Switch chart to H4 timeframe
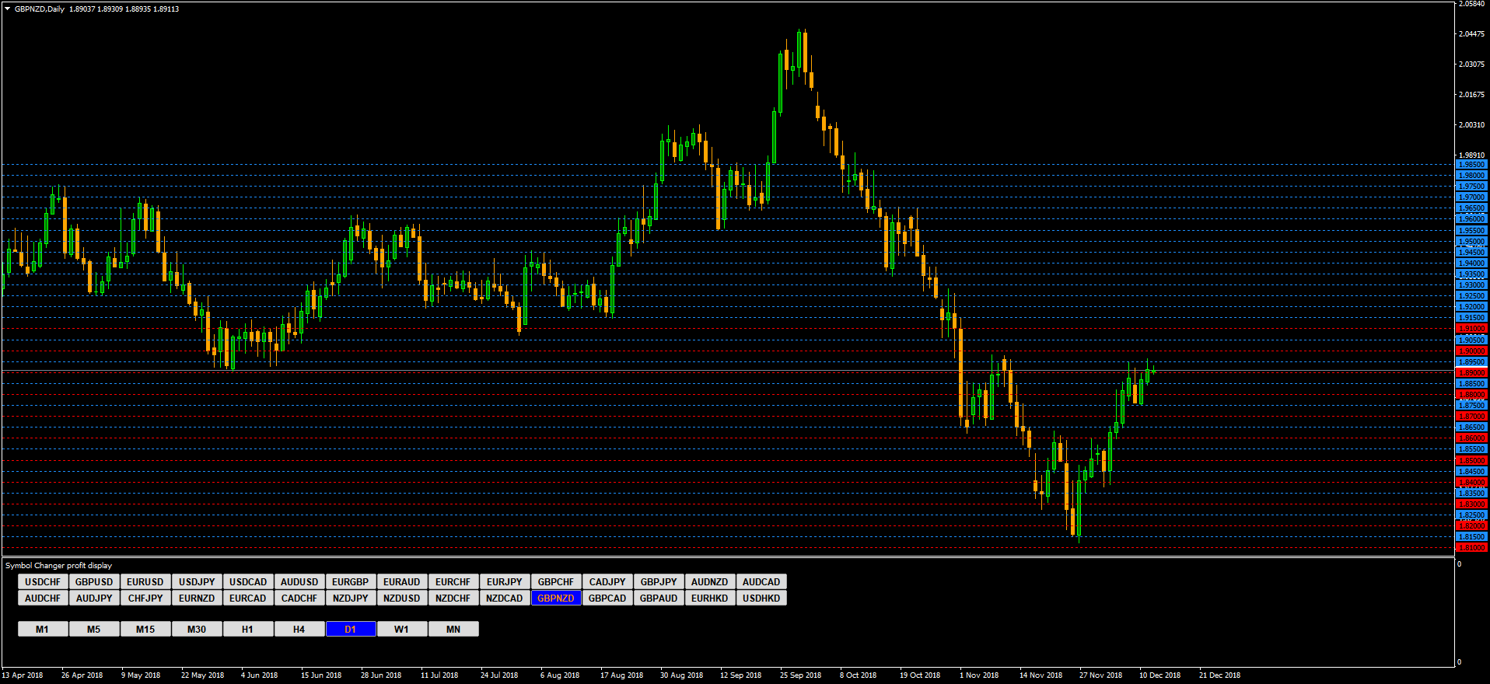Viewport: 1490px width, 684px height. tap(299, 630)
